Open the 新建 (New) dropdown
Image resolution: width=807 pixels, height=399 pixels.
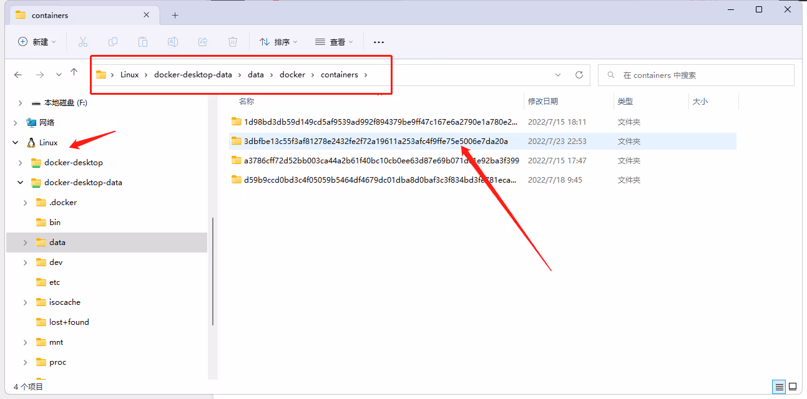37,42
